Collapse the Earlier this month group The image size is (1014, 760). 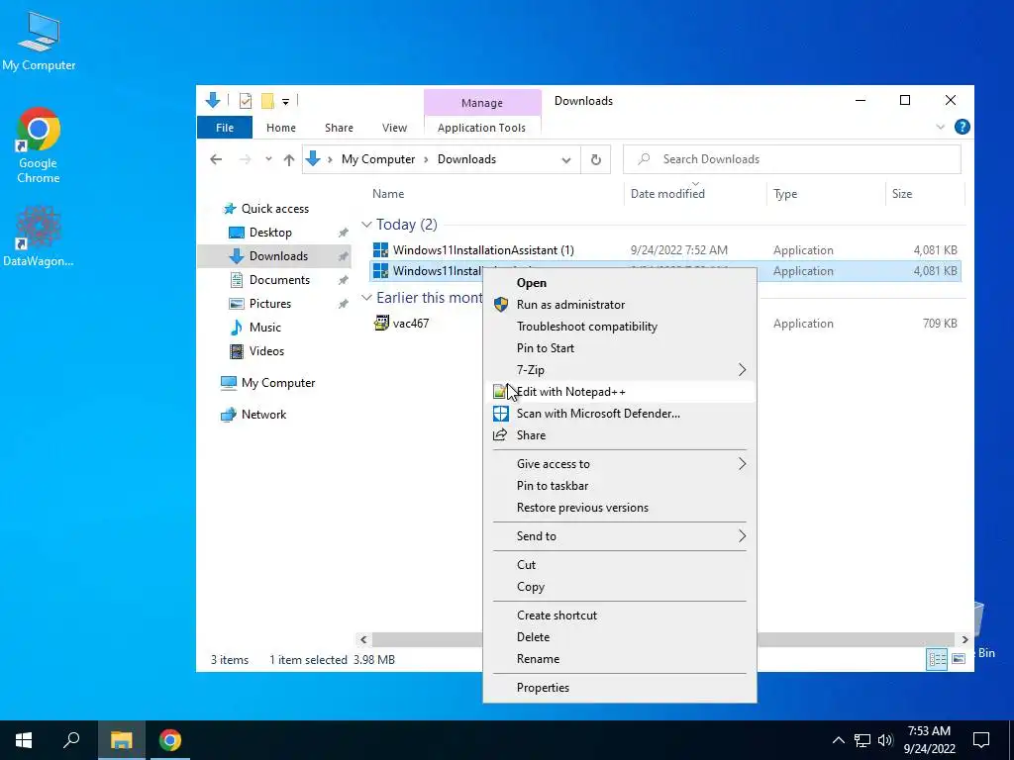366,297
